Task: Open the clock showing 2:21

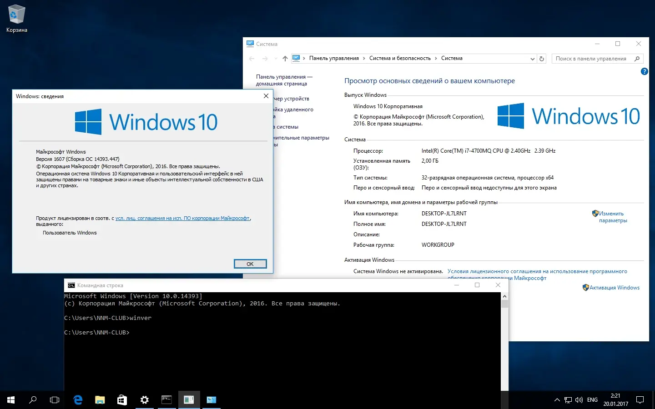Action: coord(615,400)
